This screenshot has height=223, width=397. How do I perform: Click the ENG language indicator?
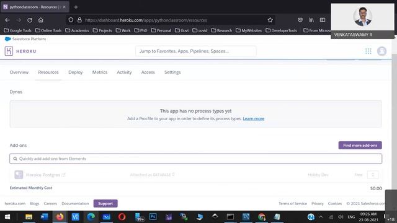click(x=351, y=217)
